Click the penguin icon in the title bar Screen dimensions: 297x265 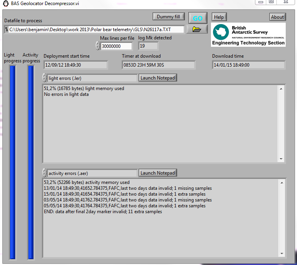point(6,4)
